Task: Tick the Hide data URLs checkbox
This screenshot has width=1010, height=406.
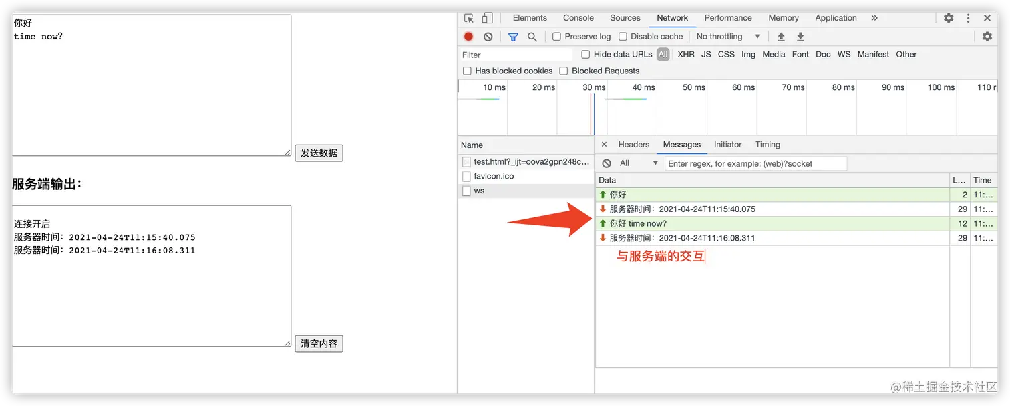Action: click(x=586, y=55)
